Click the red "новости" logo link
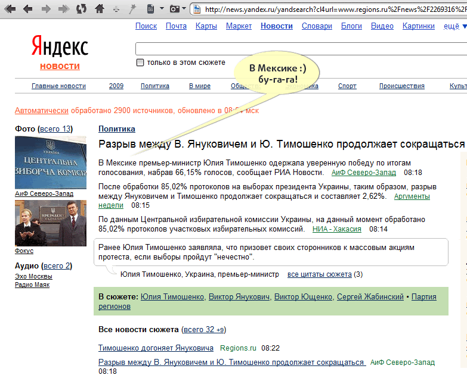Image resolution: width=467 pixels, height=375 pixels. click(60, 66)
